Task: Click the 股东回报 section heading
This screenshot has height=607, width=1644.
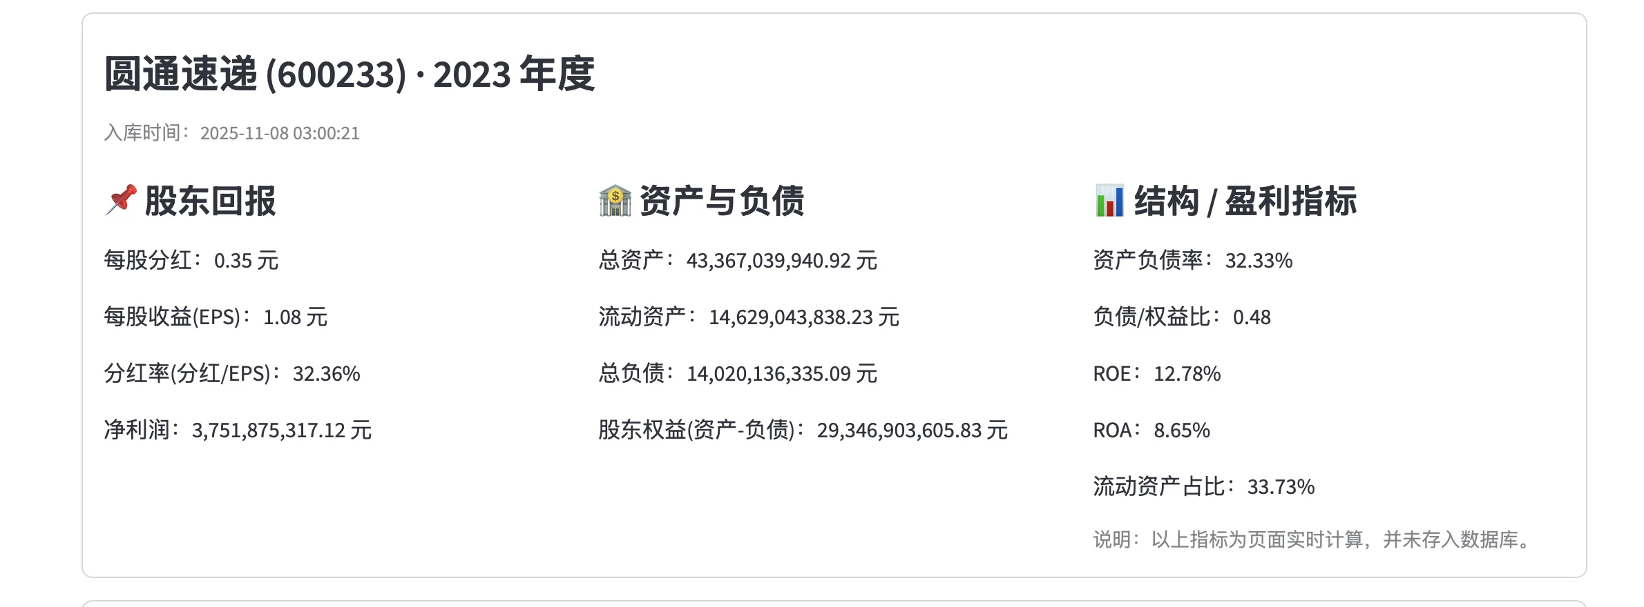Action: pyautogui.click(x=210, y=201)
